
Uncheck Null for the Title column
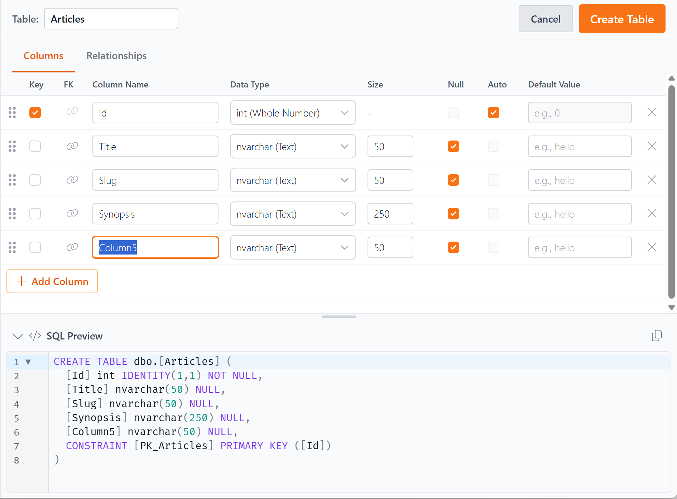click(x=453, y=146)
